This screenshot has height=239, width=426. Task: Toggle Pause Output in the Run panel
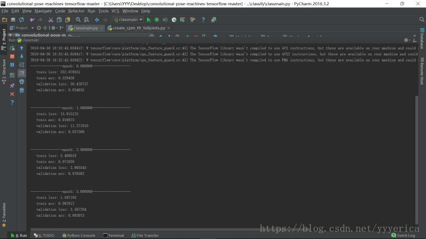pyautogui.click(x=12, y=65)
